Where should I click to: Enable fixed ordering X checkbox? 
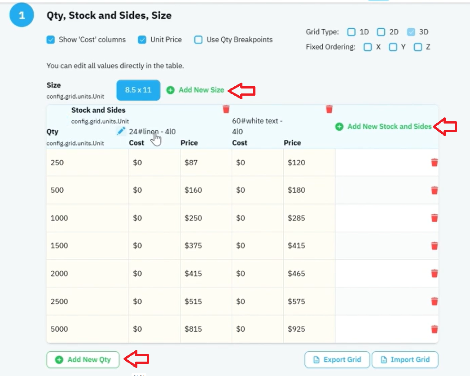click(x=368, y=47)
